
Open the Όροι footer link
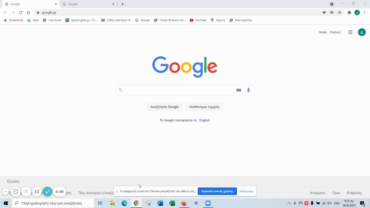[336, 193]
